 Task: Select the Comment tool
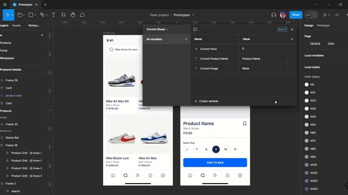(x=82, y=15)
